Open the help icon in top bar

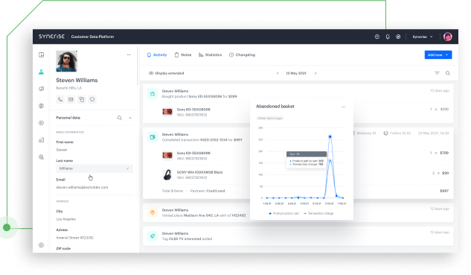(x=377, y=37)
